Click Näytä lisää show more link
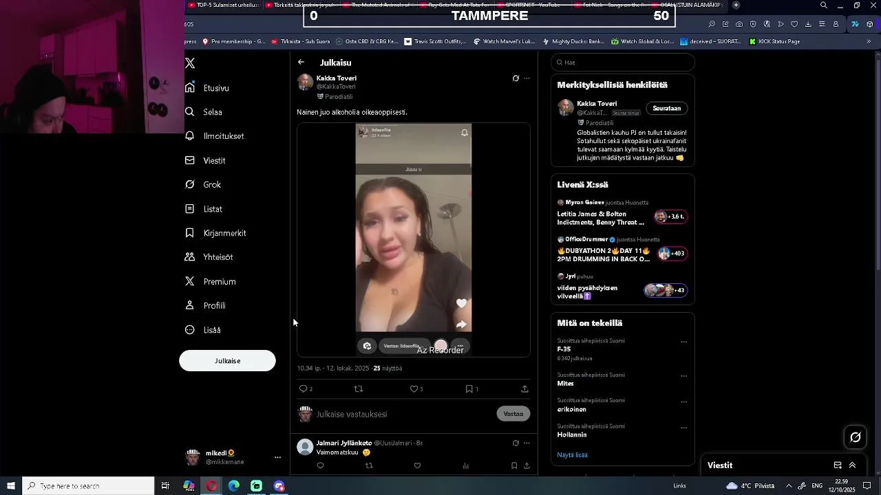This screenshot has width=881, height=495. (x=572, y=455)
